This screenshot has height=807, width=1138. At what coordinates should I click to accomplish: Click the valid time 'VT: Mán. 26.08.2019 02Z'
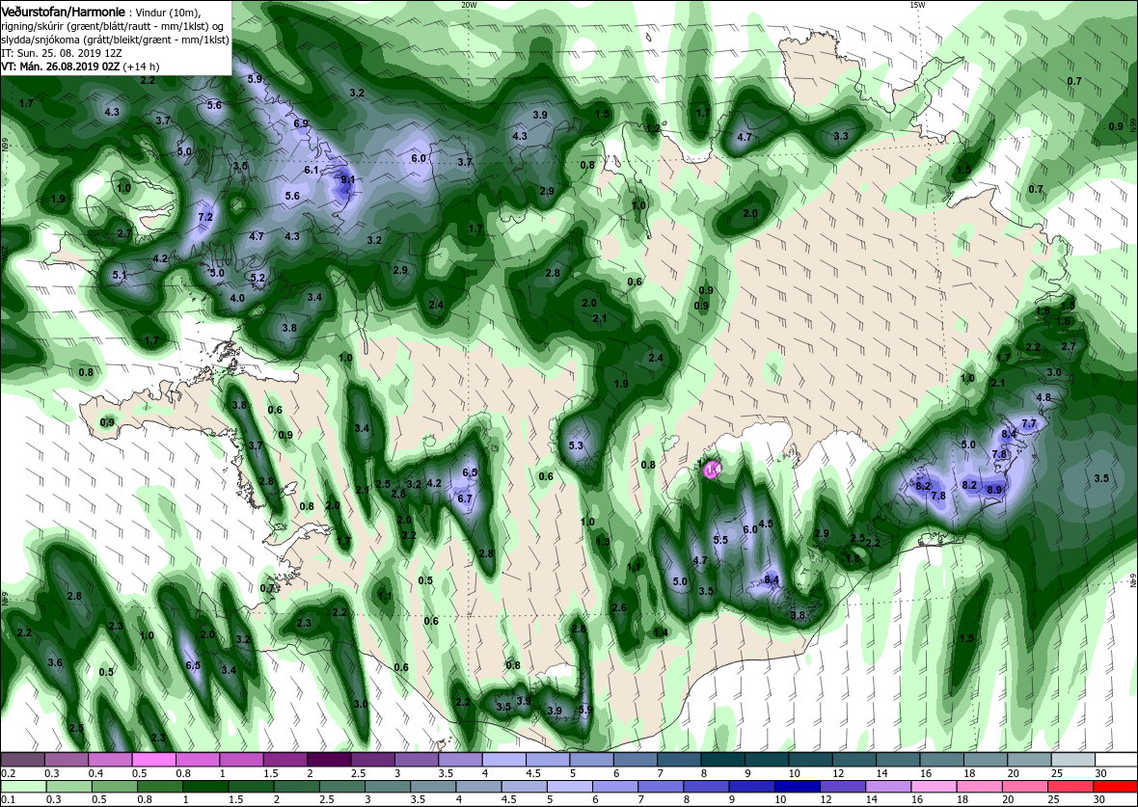pyautogui.click(x=61, y=66)
